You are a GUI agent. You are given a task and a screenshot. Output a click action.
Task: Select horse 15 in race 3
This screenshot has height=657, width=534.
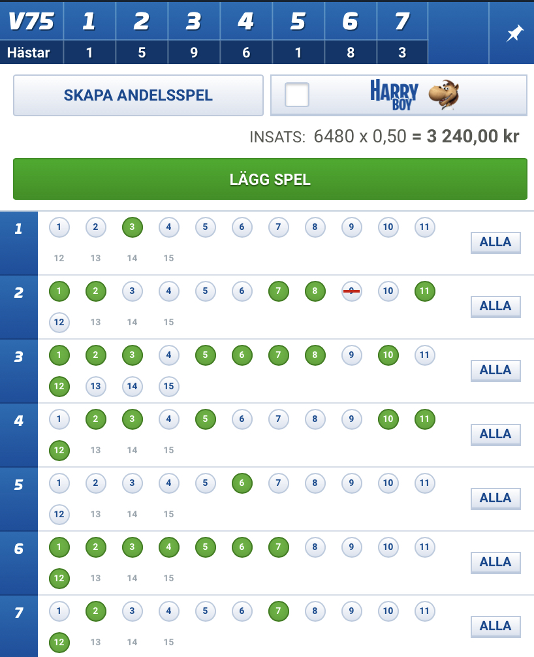[x=169, y=387]
